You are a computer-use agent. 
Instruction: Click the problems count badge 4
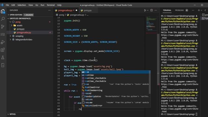[x=187, y=10]
